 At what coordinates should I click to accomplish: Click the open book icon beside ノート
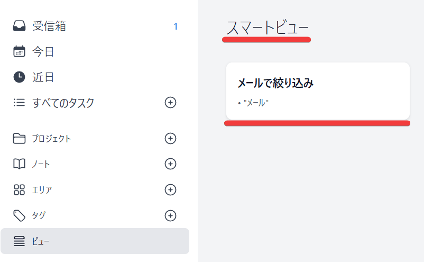[x=19, y=164]
